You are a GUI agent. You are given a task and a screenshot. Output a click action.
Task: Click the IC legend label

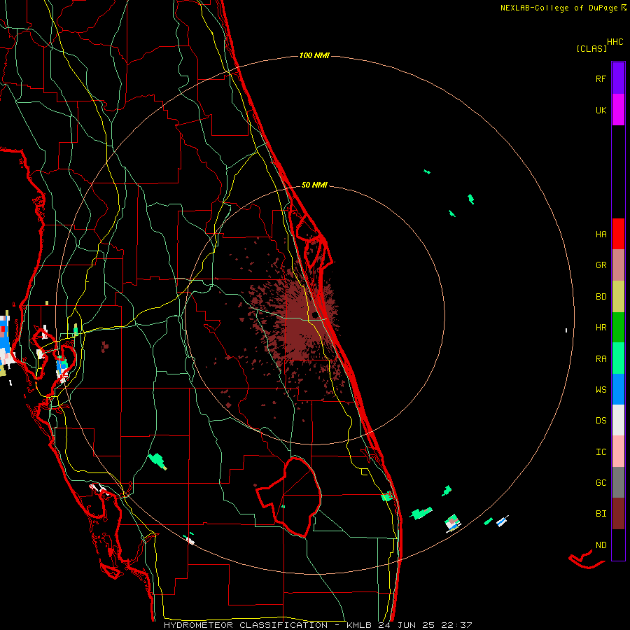[601, 452]
